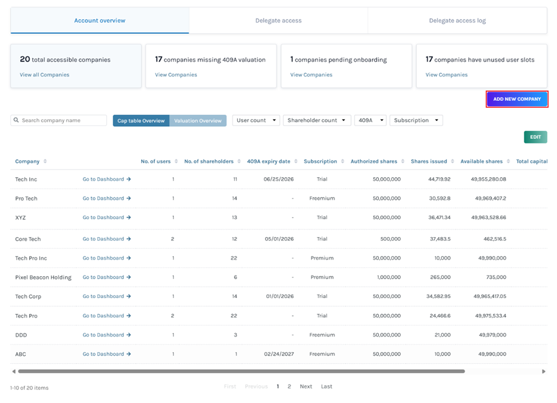Image resolution: width=557 pixels, height=403 pixels.
Task: Expand the Shareholder count dropdown
Action: coord(317,120)
